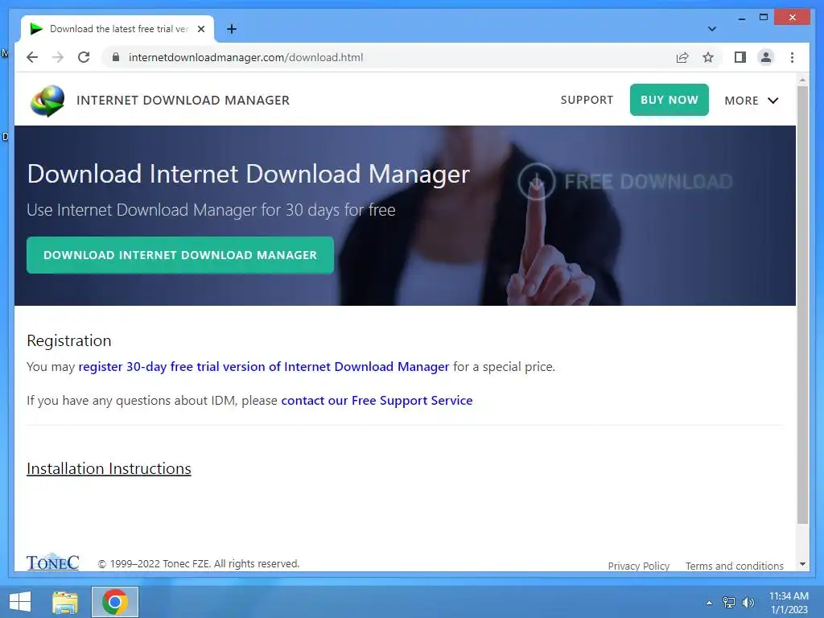Click the INTERNET DOWNLOAD MANAGER site title

(x=183, y=101)
